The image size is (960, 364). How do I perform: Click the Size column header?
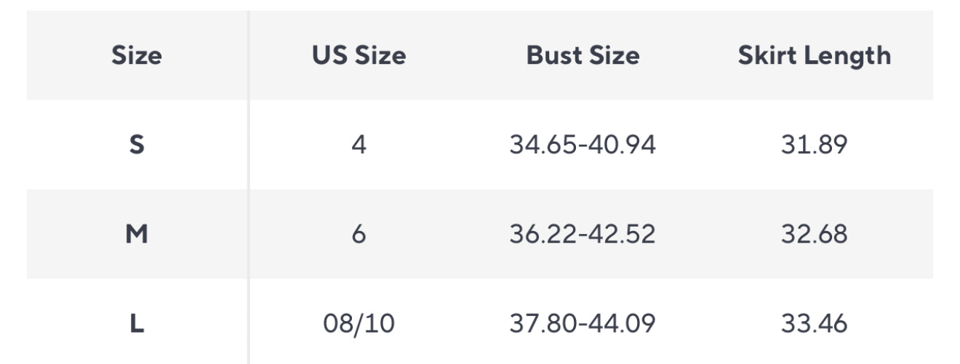(x=137, y=56)
